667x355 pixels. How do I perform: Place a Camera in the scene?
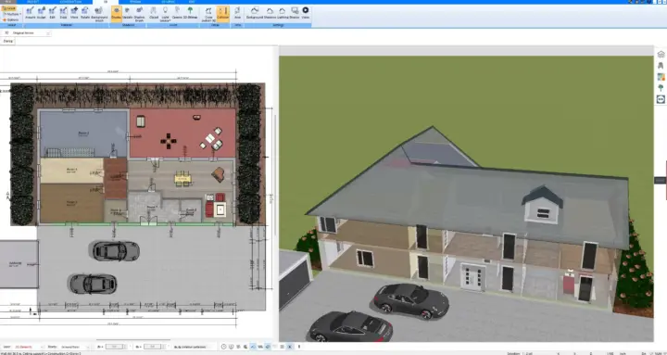point(177,13)
